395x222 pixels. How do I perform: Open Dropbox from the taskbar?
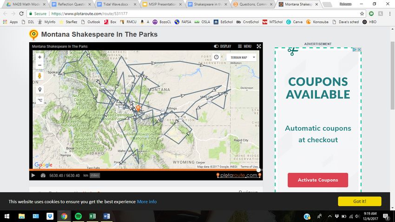point(50,216)
